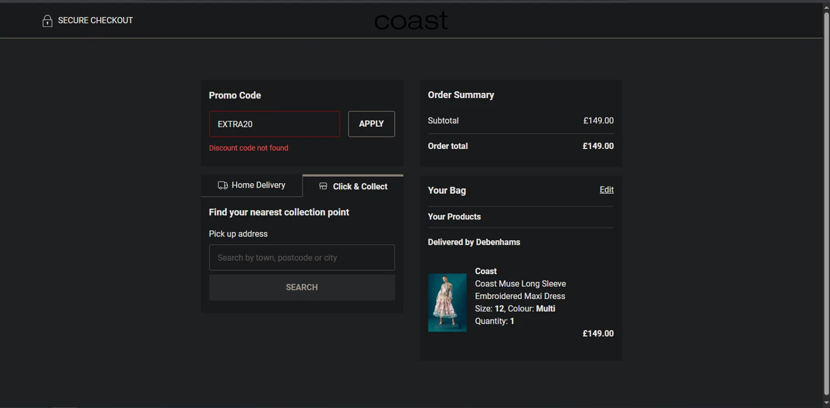Focus the promo code field containing EXTRA20
The height and width of the screenshot is (408, 830).
(x=274, y=124)
